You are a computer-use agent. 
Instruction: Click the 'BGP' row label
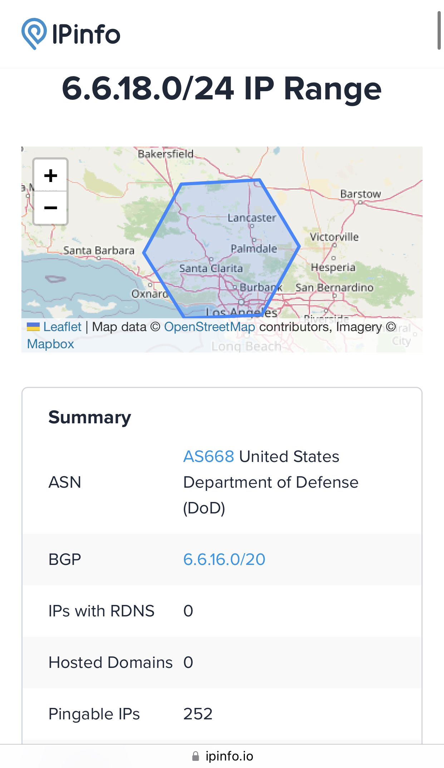tap(65, 560)
